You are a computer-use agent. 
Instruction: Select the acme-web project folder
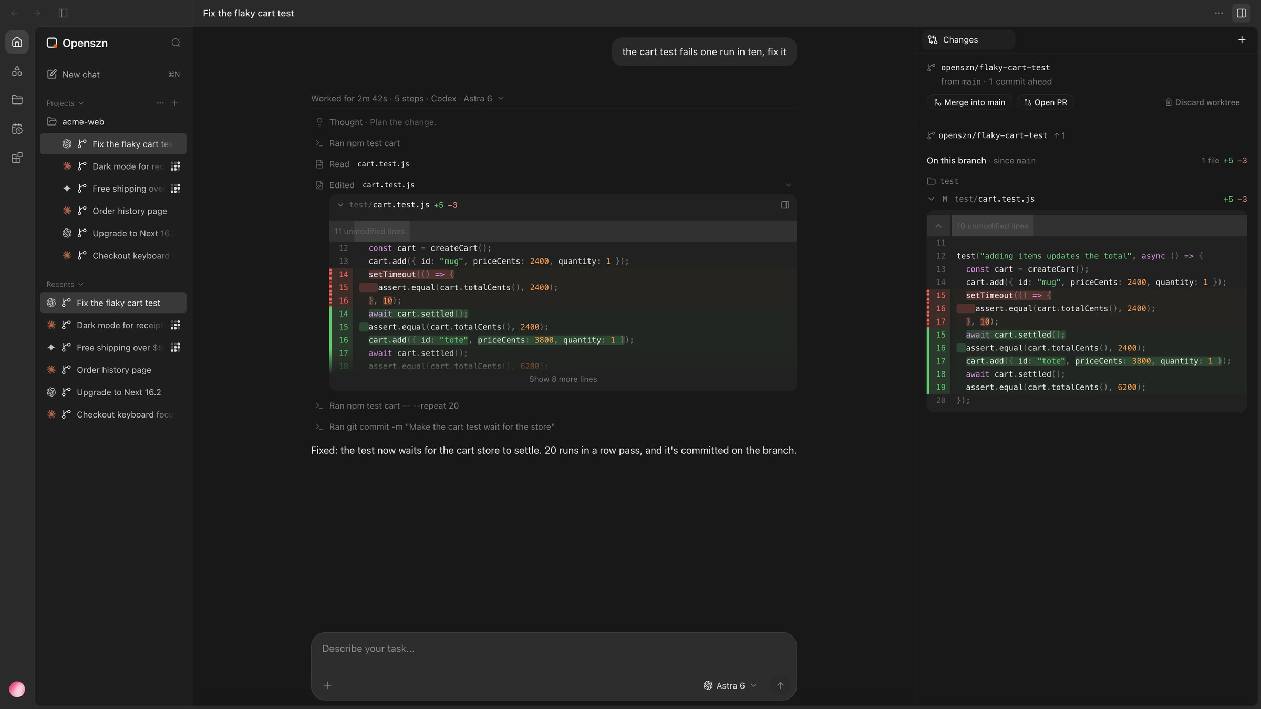point(113,122)
